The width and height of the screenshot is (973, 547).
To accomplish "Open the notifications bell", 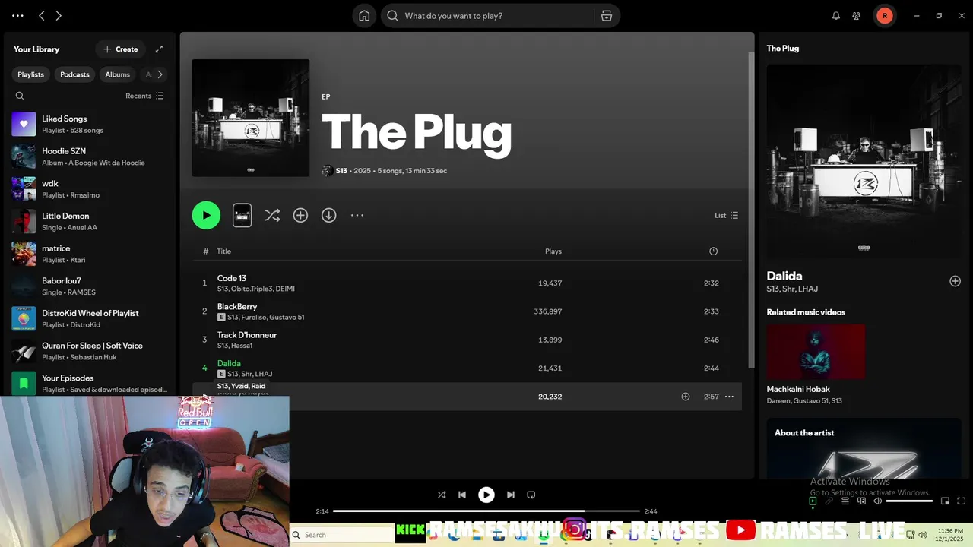I will tap(836, 16).
